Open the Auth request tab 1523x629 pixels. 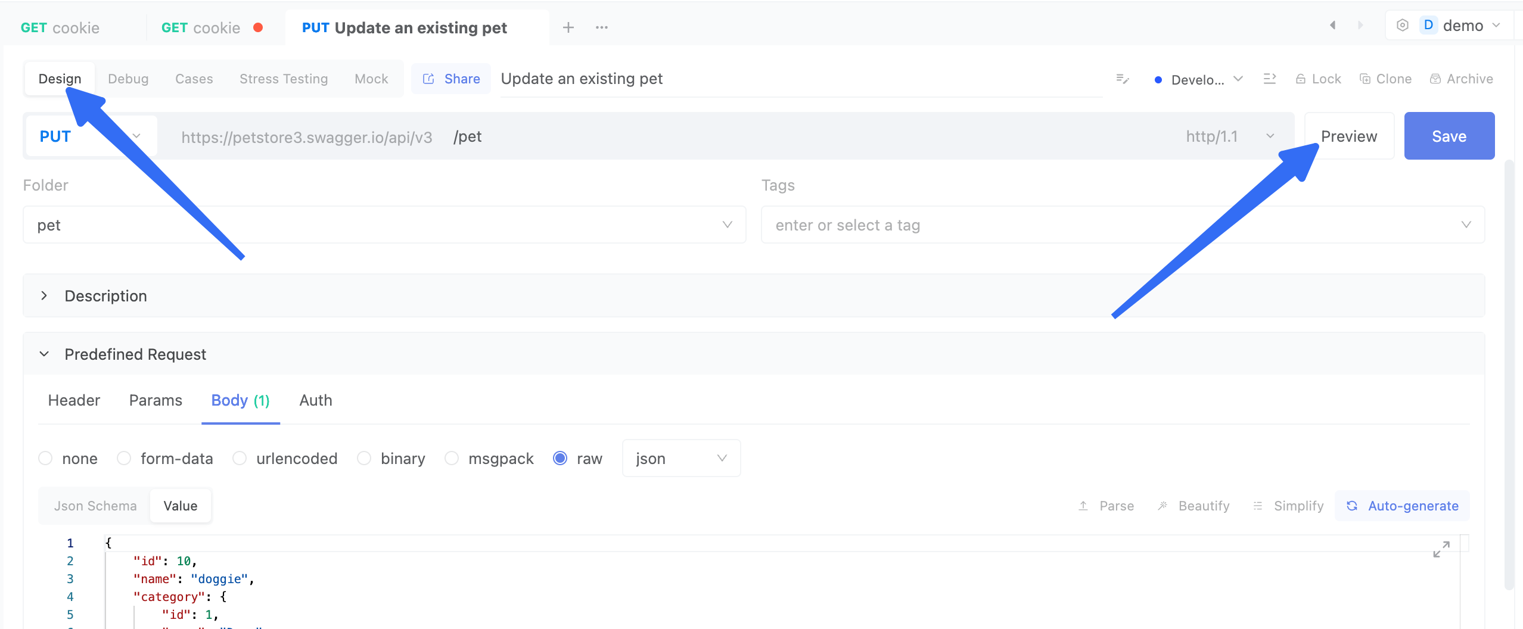pyautogui.click(x=316, y=400)
